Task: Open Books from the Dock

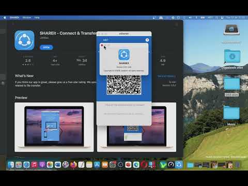Action: coord(105,165)
